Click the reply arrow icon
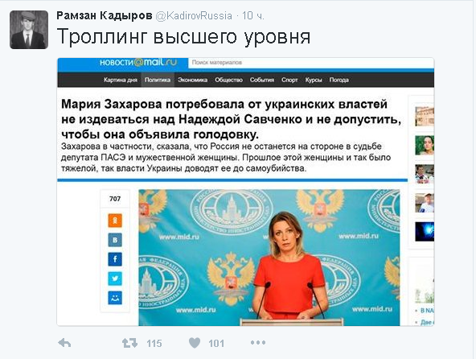This screenshot has width=476, height=359. 64,343
